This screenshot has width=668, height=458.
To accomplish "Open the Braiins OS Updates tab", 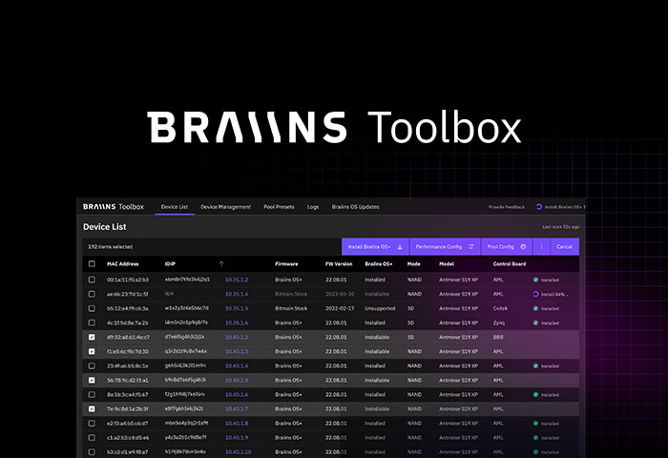I will (355, 207).
